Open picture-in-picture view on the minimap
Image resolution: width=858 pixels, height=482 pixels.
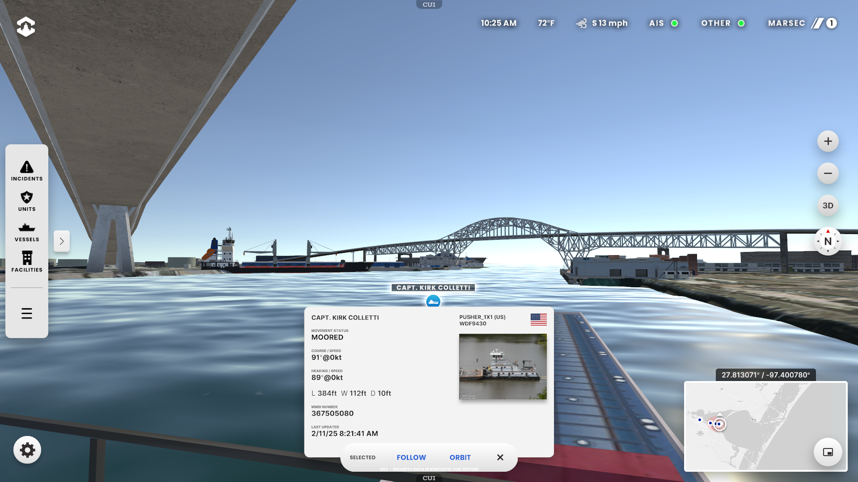828,452
